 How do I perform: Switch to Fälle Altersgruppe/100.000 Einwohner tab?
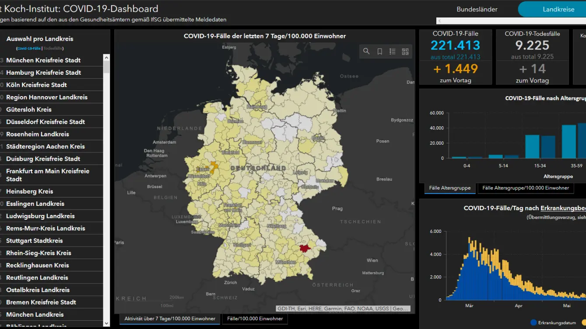526,188
